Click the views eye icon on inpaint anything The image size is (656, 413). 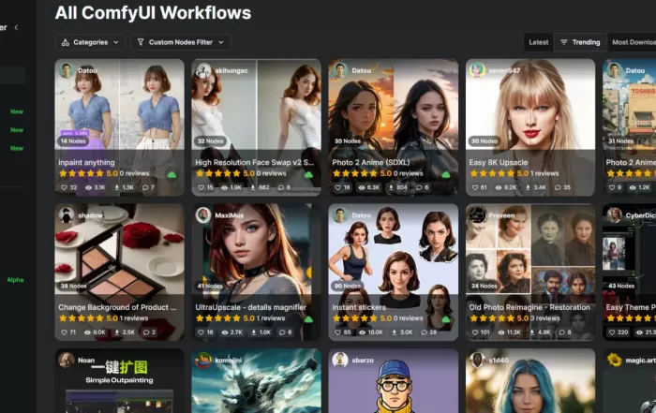(x=89, y=187)
